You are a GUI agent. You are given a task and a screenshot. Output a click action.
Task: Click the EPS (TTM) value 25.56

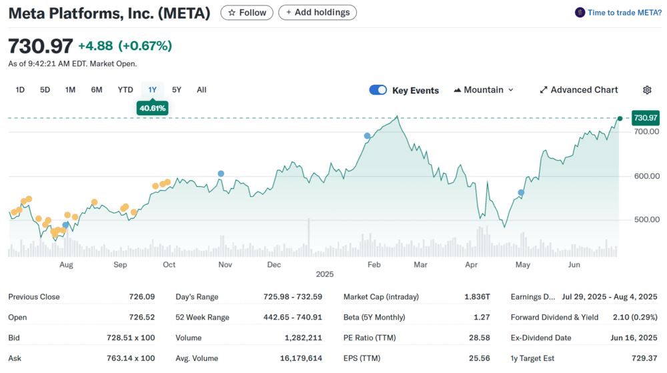tap(480, 358)
